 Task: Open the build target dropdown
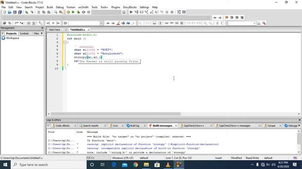(106, 12)
